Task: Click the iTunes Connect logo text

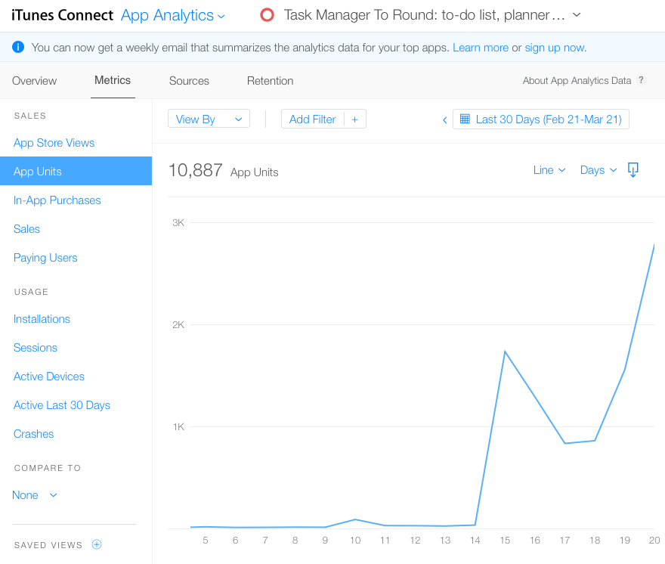Action: pos(62,15)
